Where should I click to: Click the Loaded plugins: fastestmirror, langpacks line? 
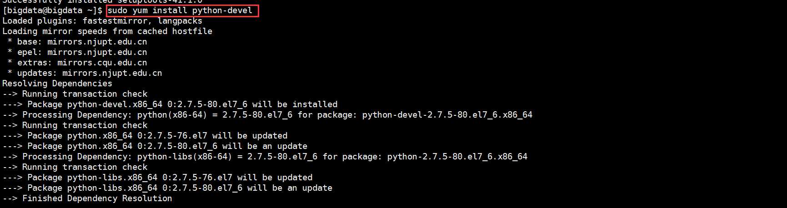point(102,21)
